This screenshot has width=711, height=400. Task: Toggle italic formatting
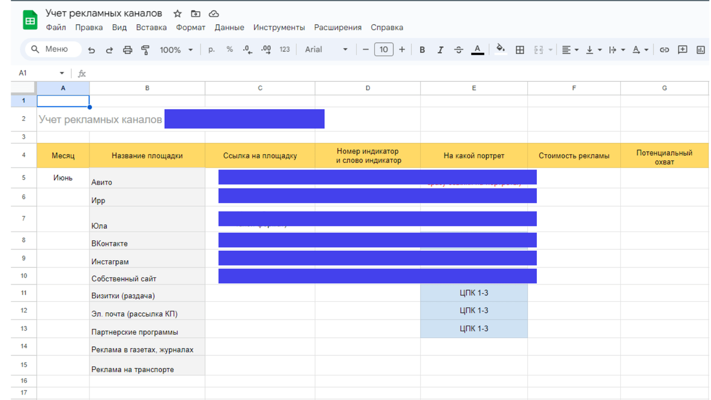[x=440, y=50]
